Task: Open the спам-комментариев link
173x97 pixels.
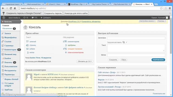Action: click(76, 53)
